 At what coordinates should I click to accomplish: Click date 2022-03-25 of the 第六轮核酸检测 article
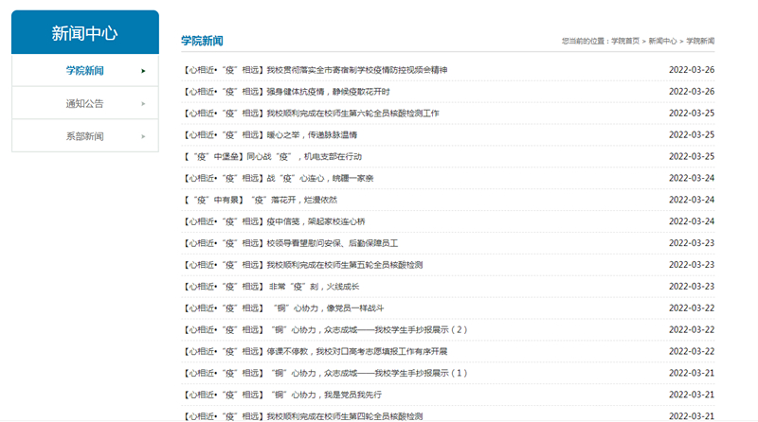point(692,114)
